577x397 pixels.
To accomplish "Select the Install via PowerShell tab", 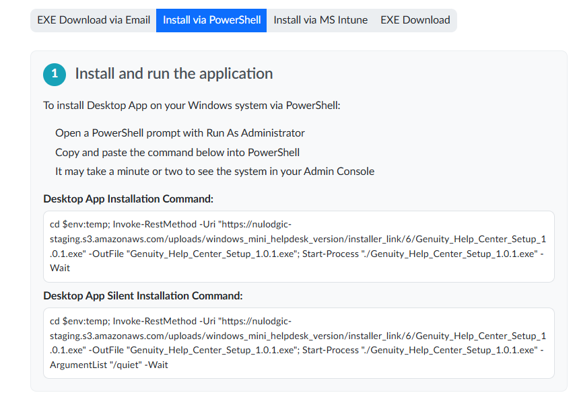I will click(x=211, y=20).
